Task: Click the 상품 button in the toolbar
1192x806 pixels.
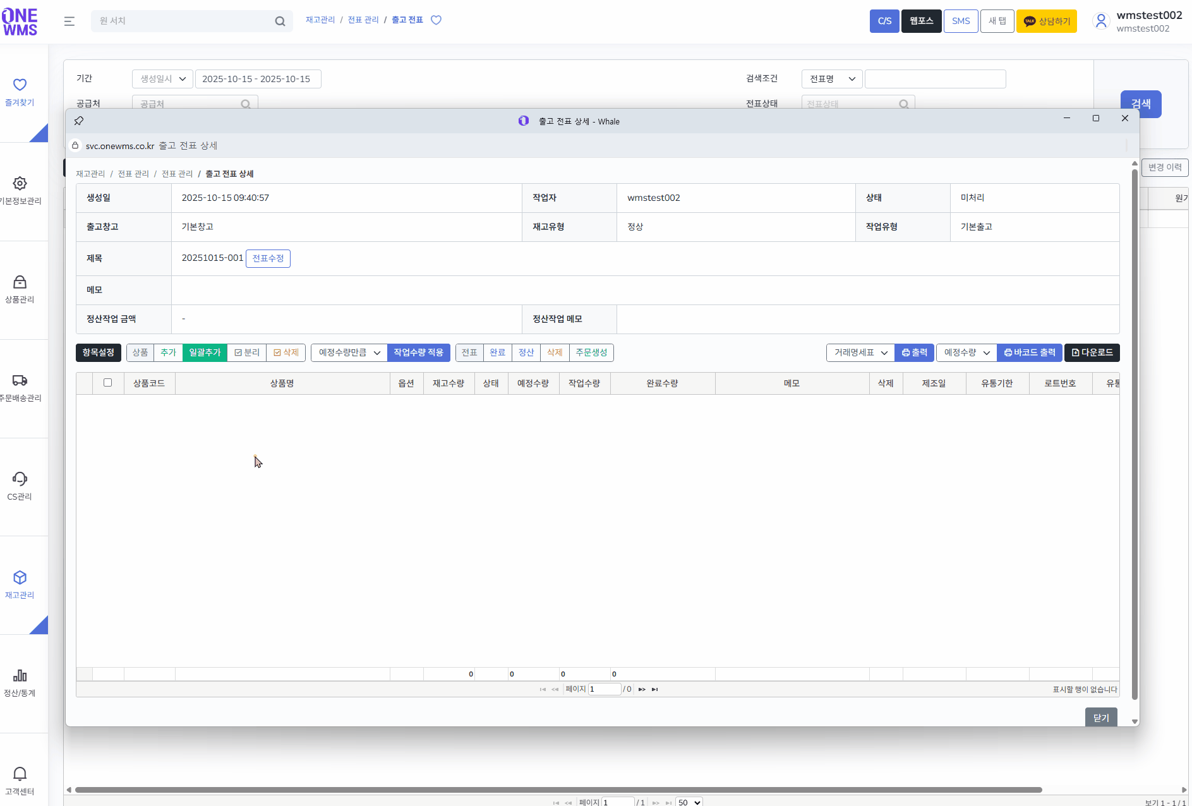Action: point(140,352)
